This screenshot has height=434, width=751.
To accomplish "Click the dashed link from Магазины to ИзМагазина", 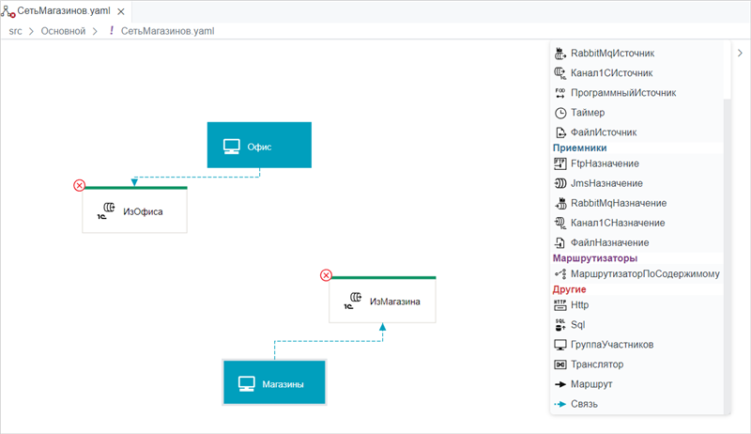I will [x=329, y=341].
